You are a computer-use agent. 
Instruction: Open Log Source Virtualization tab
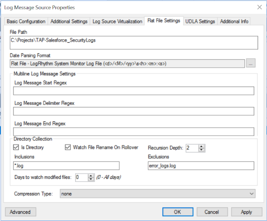point(117,21)
